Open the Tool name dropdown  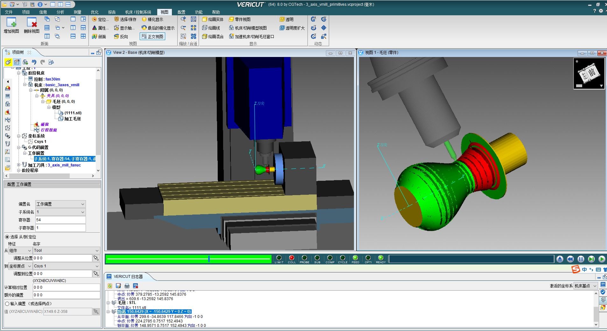pos(67,250)
